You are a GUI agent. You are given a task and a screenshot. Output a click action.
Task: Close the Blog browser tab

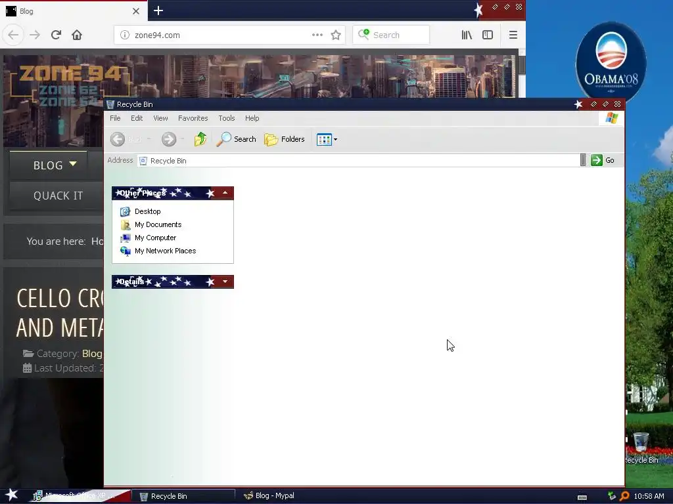click(136, 11)
